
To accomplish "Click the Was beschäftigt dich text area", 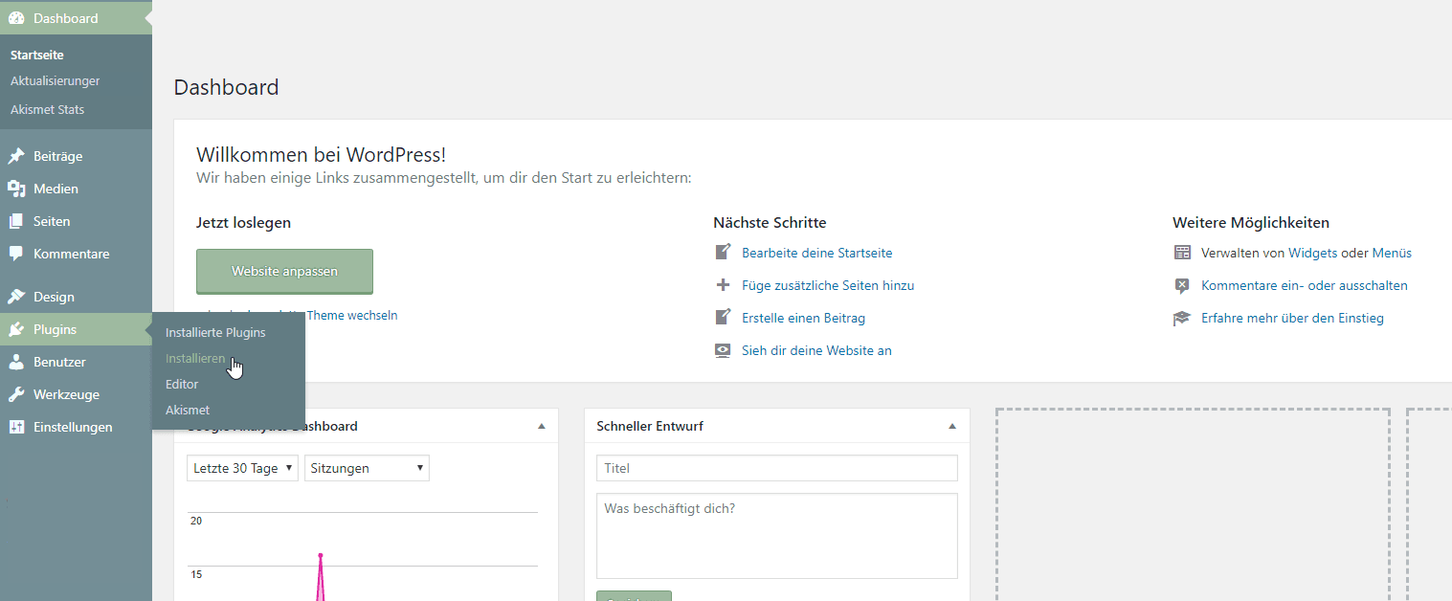I will coord(776,535).
